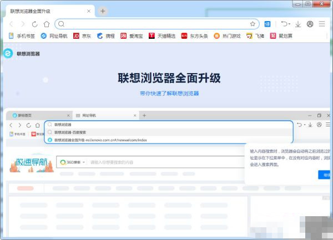Reload the page with refresh icon

point(34,24)
